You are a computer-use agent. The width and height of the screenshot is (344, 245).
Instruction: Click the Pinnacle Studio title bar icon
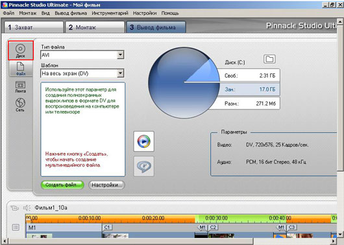pyautogui.click(x=5, y=5)
